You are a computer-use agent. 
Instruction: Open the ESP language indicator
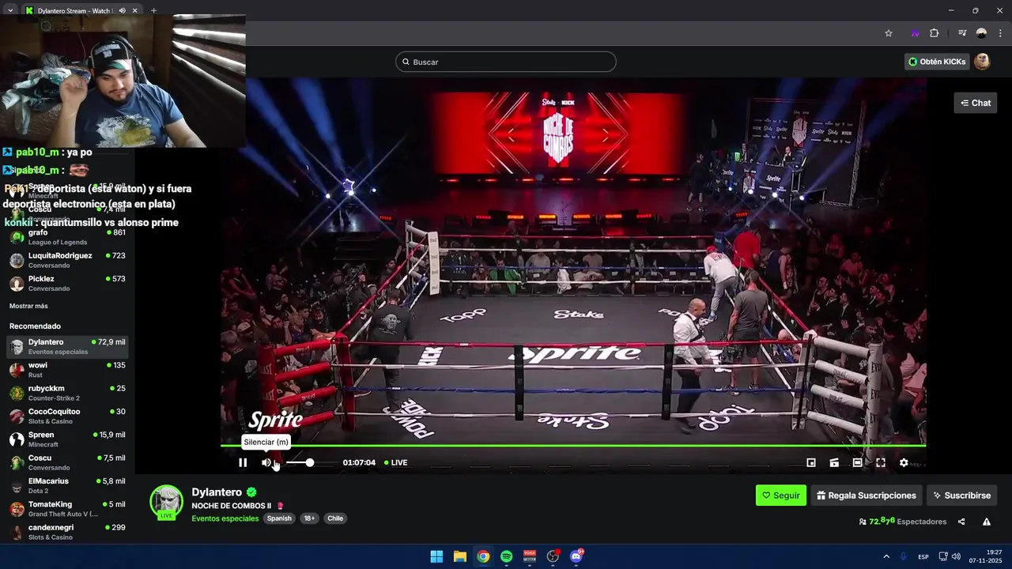point(923,557)
